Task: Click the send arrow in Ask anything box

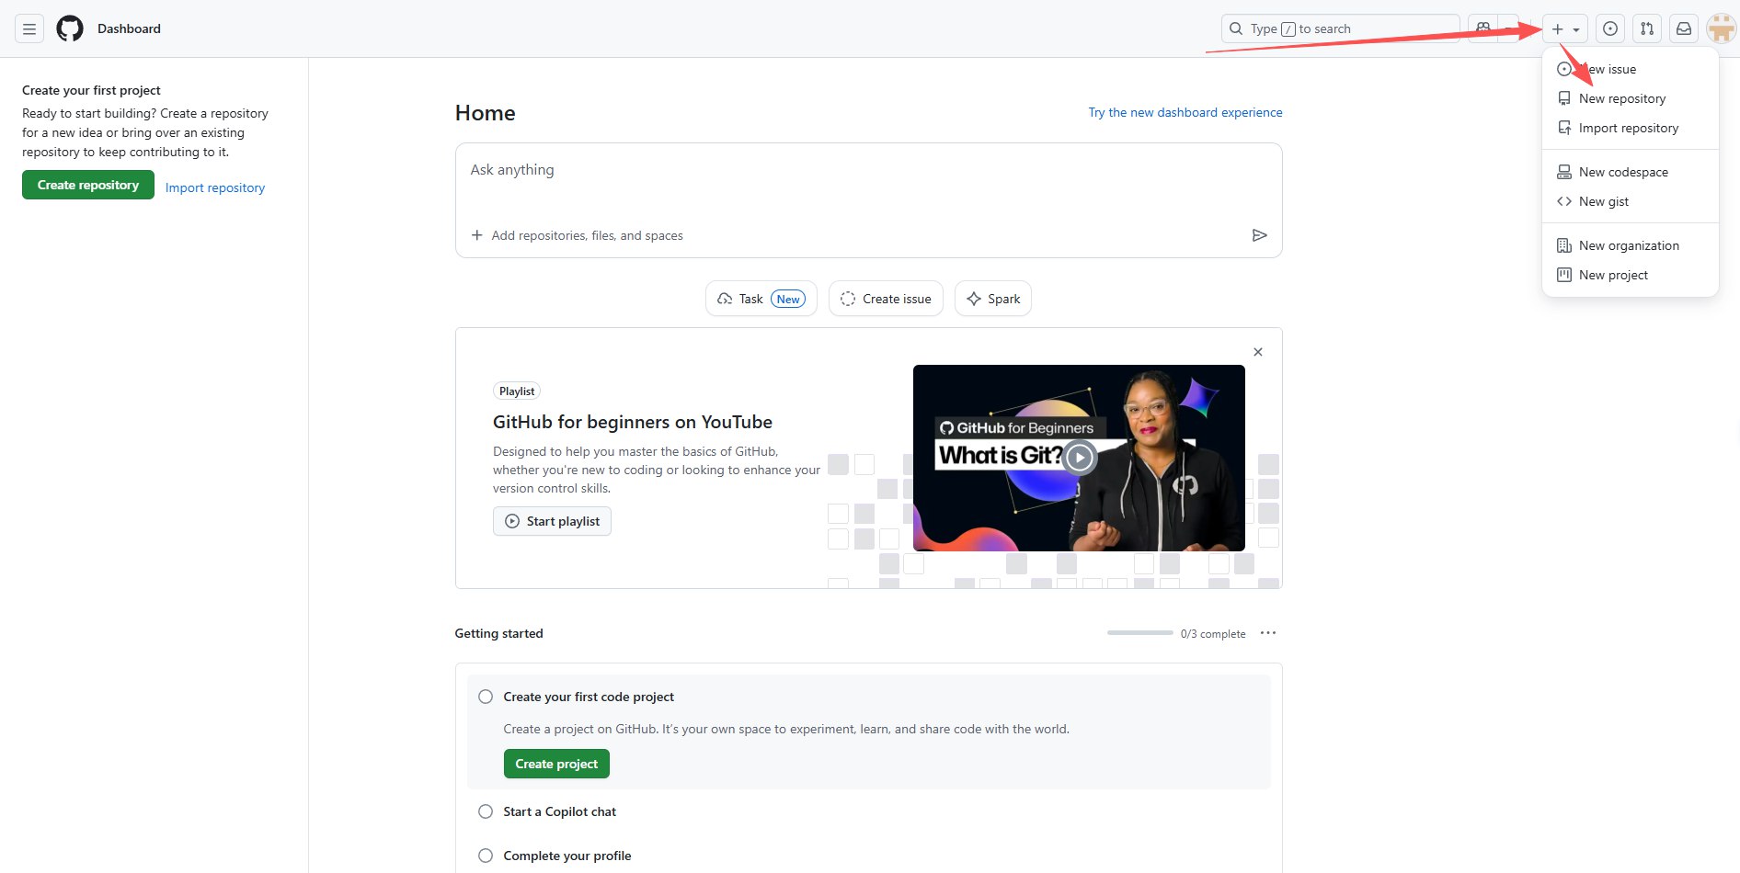Action: point(1259,235)
